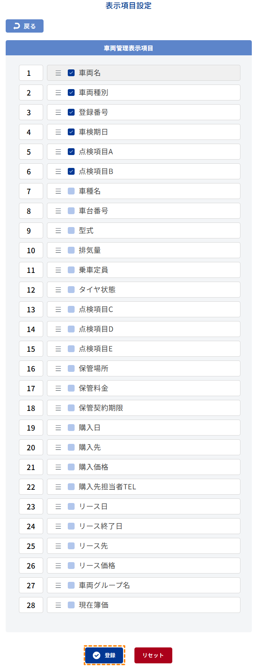This screenshot has width=259, height=666.
Task: Click the drag handle for 購入価格
Action: click(x=58, y=467)
